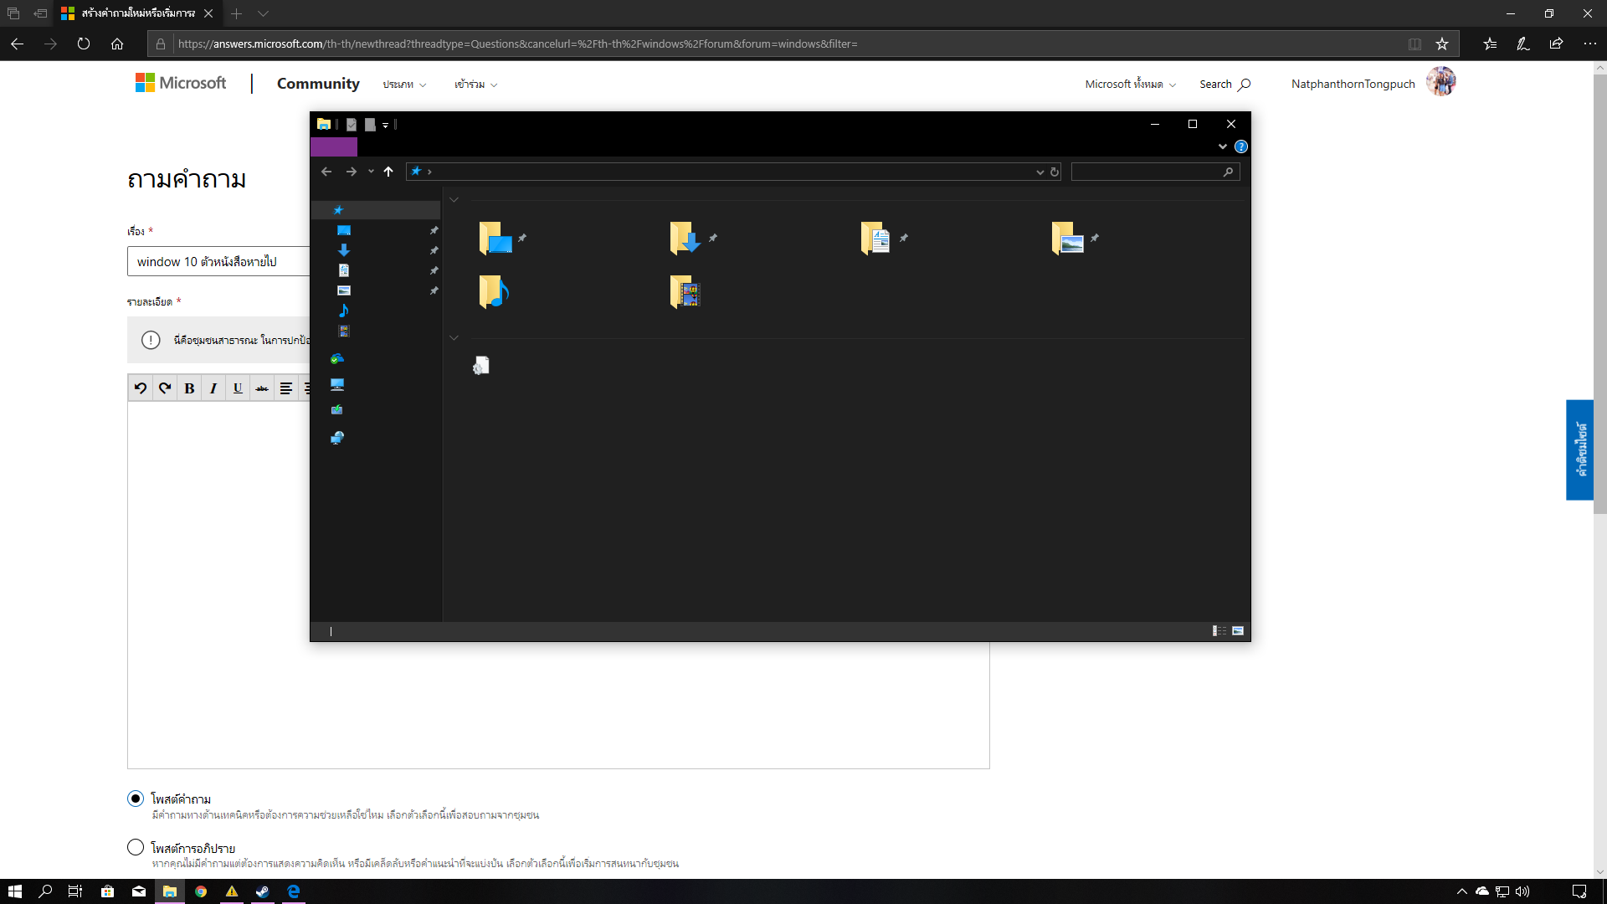Click the subject field containing 'window 10'

(219, 262)
